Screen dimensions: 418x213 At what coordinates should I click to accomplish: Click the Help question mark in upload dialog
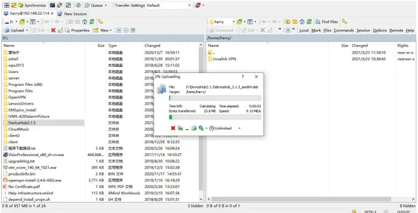(242, 77)
